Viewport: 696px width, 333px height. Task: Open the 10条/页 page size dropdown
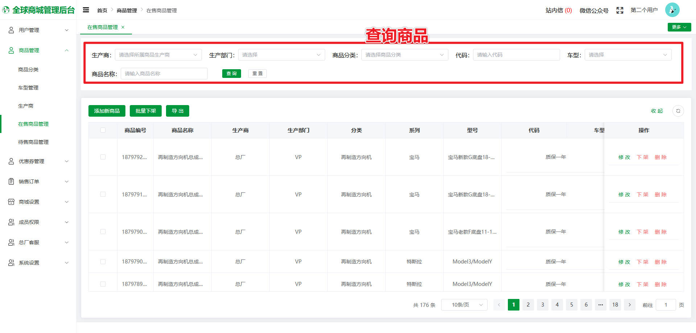coord(464,305)
